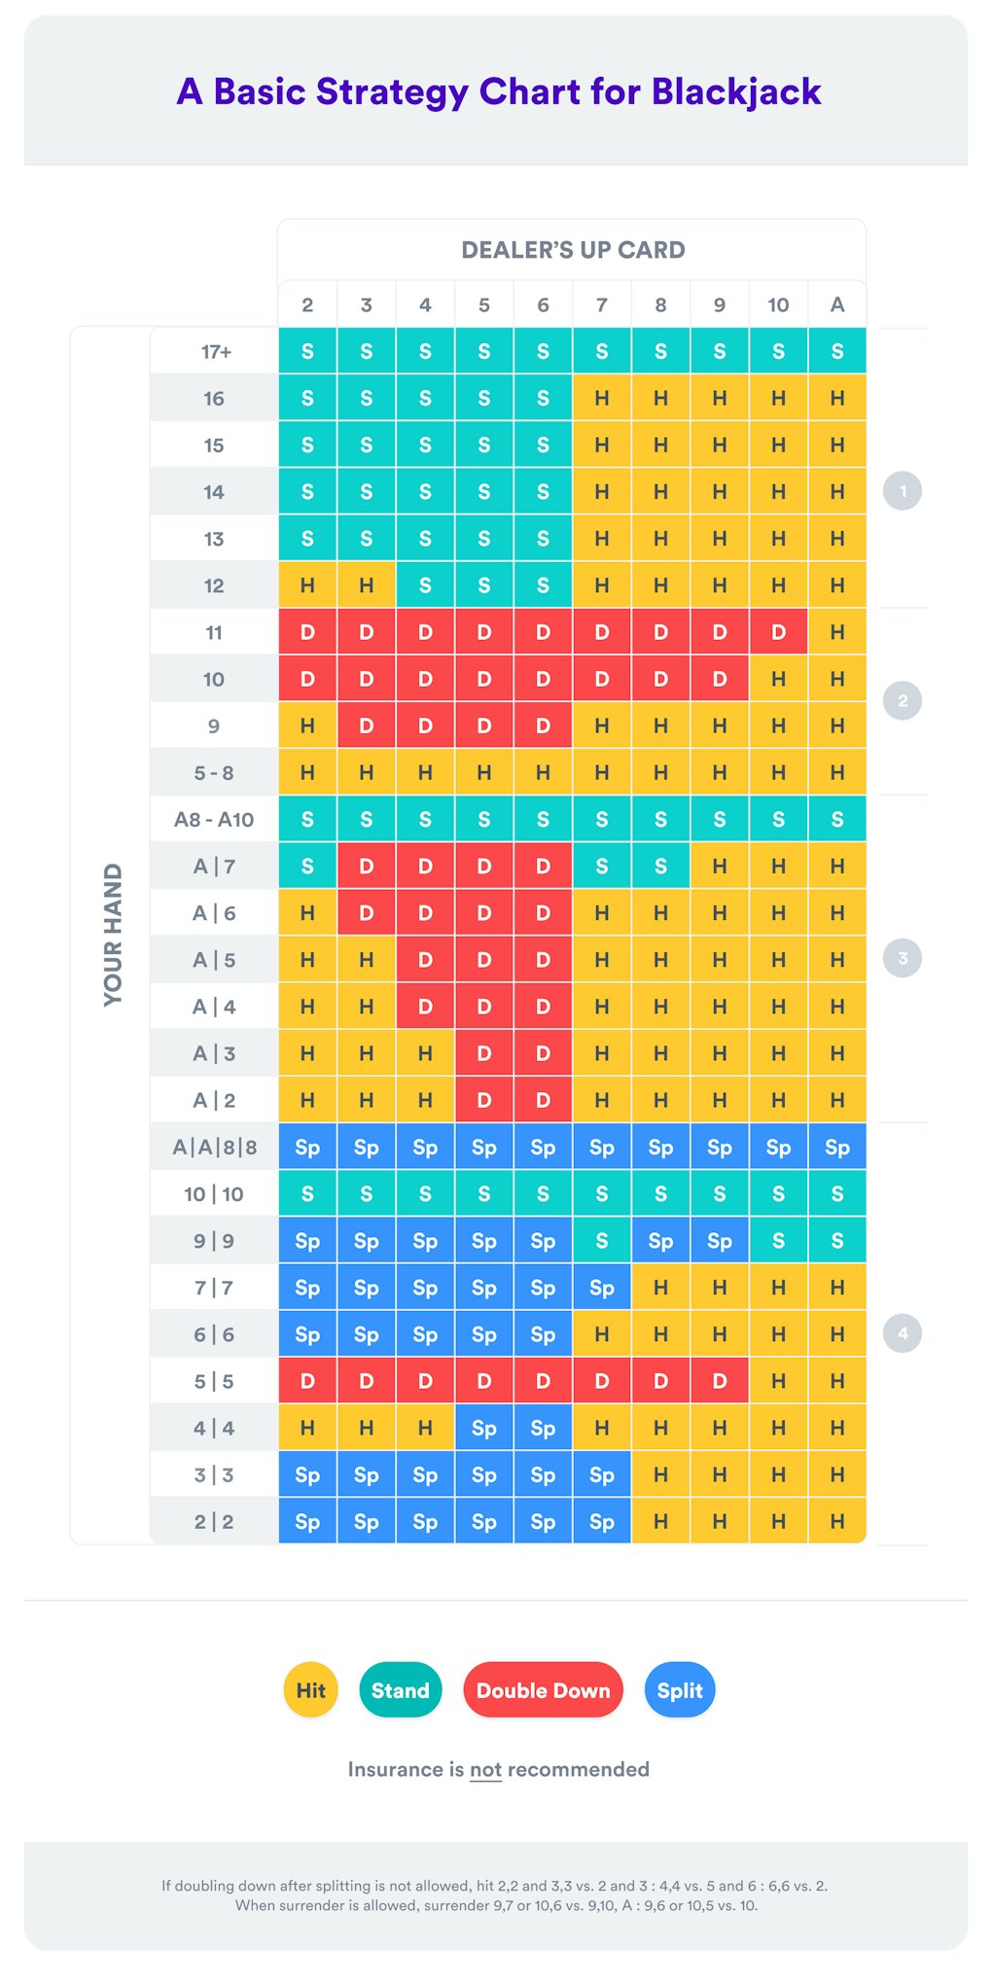The height and width of the screenshot is (1984, 992).
Task: Click the 10 | 10 pair row label
Action: pos(214,1194)
